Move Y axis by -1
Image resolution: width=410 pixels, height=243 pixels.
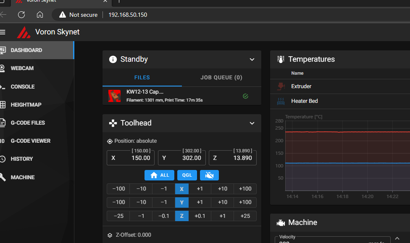[164, 202]
